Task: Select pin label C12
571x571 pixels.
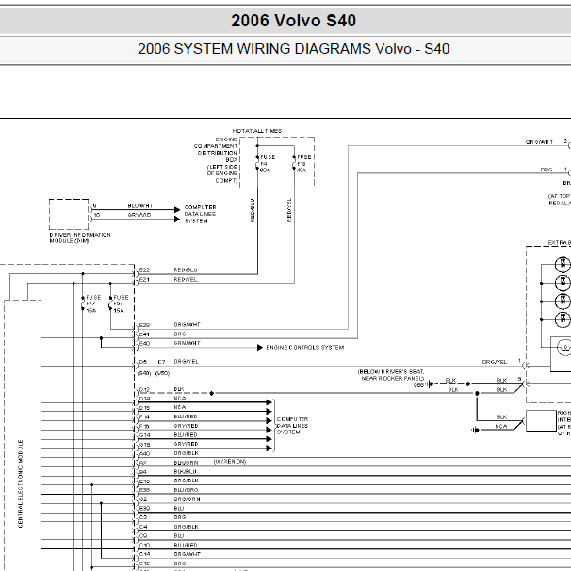Action: pyautogui.click(x=144, y=563)
